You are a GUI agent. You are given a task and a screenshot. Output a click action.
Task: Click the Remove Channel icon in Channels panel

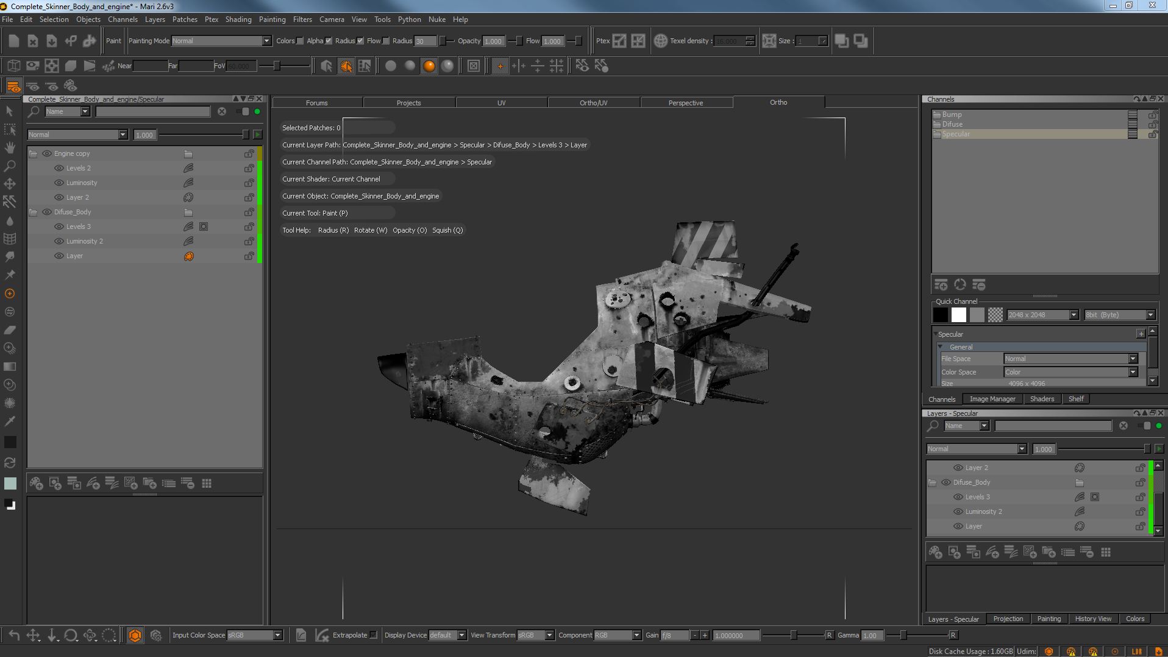(979, 284)
